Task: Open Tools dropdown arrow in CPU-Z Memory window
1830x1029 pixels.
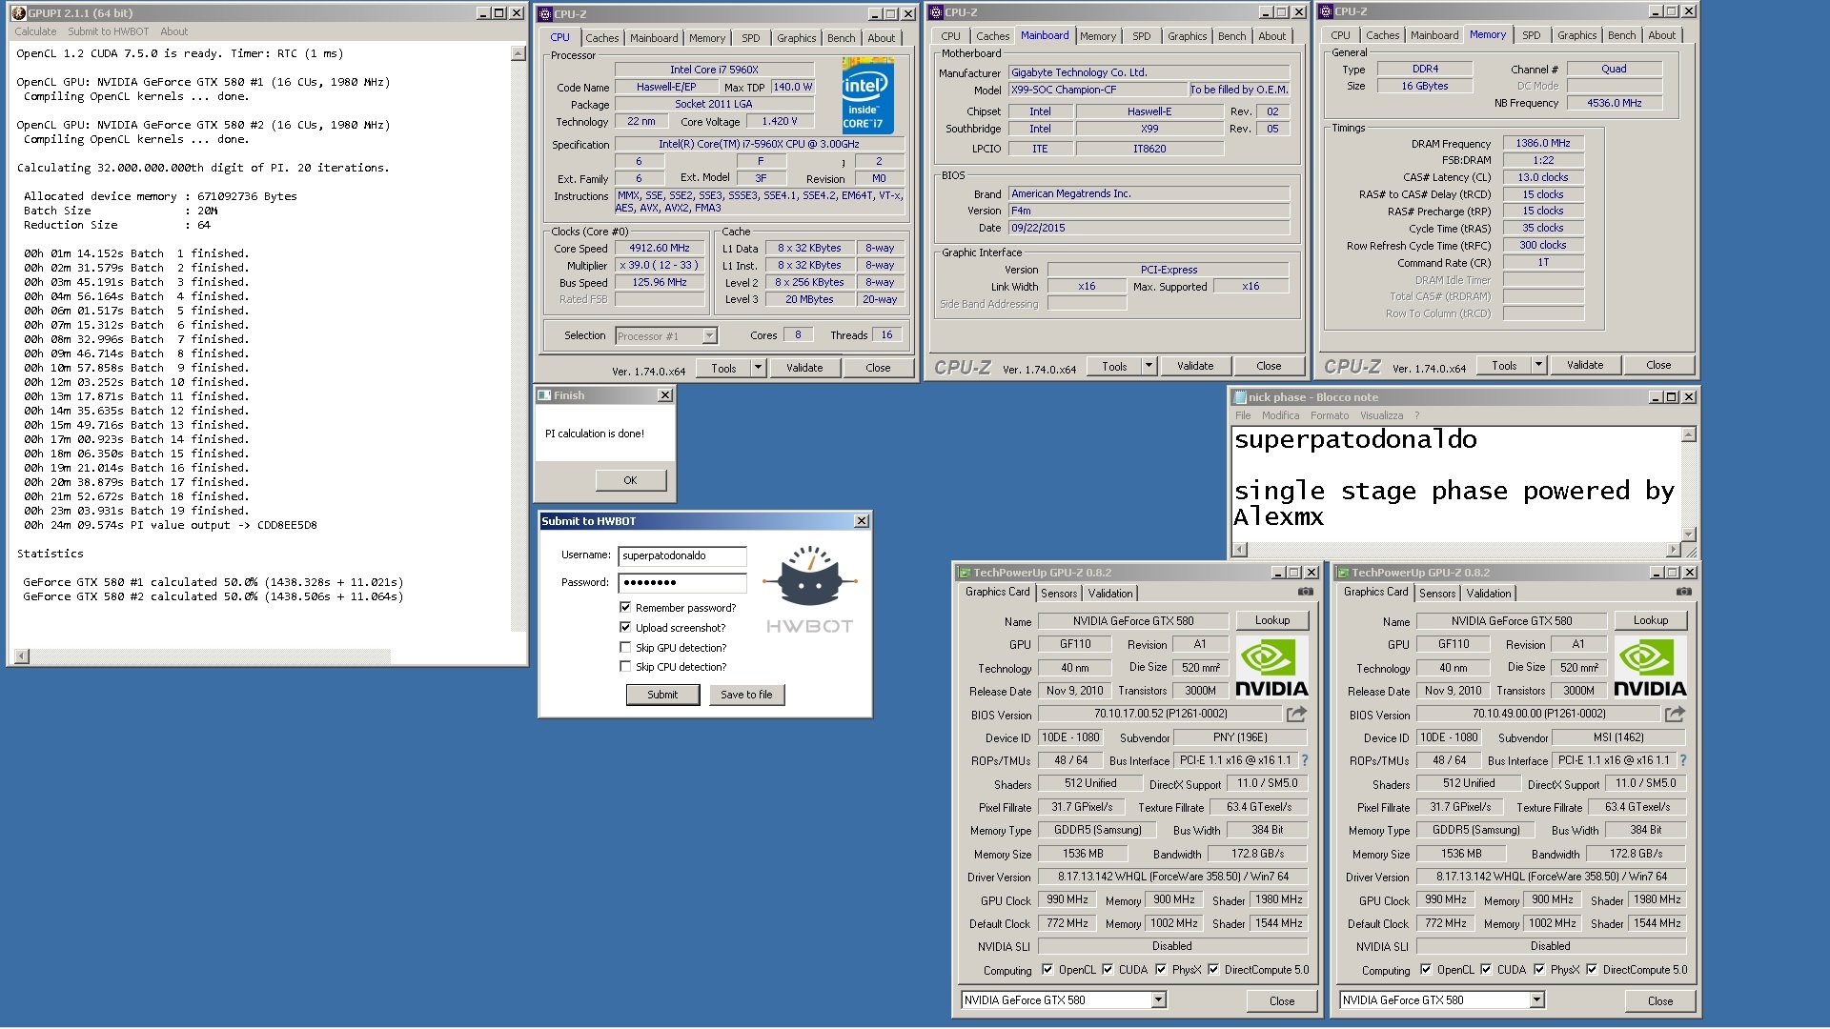Action: point(1538,365)
